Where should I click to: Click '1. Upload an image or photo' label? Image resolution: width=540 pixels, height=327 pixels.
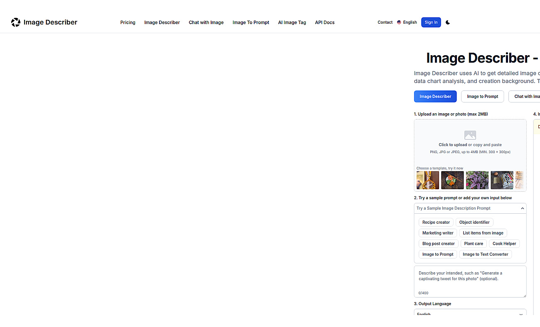pyautogui.click(x=451, y=114)
